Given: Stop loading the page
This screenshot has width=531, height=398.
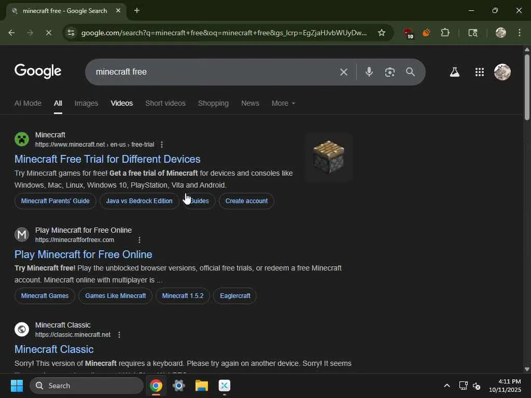Looking at the screenshot, I should pos(48,33).
